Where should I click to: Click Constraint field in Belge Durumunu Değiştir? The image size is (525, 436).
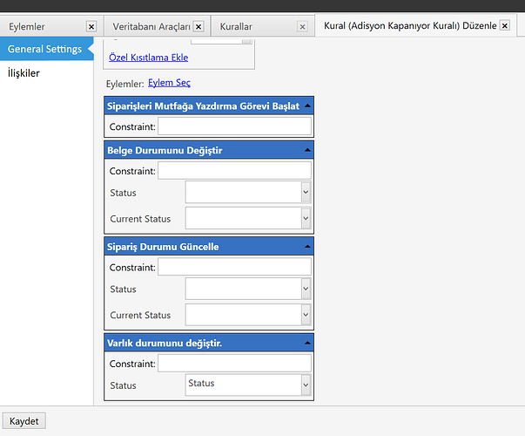(233, 171)
